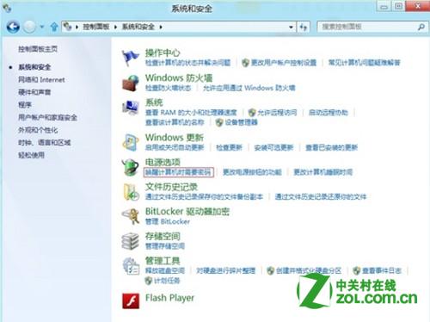Select 硬件和声音 in the sidebar
The height and width of the screenshot is (322, 430).
(34, 92)
